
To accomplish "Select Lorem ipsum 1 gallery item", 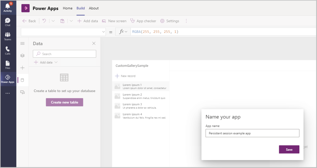I will 141,86.
